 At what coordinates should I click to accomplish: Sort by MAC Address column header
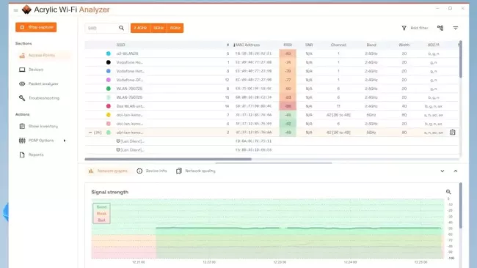[247, 45]
